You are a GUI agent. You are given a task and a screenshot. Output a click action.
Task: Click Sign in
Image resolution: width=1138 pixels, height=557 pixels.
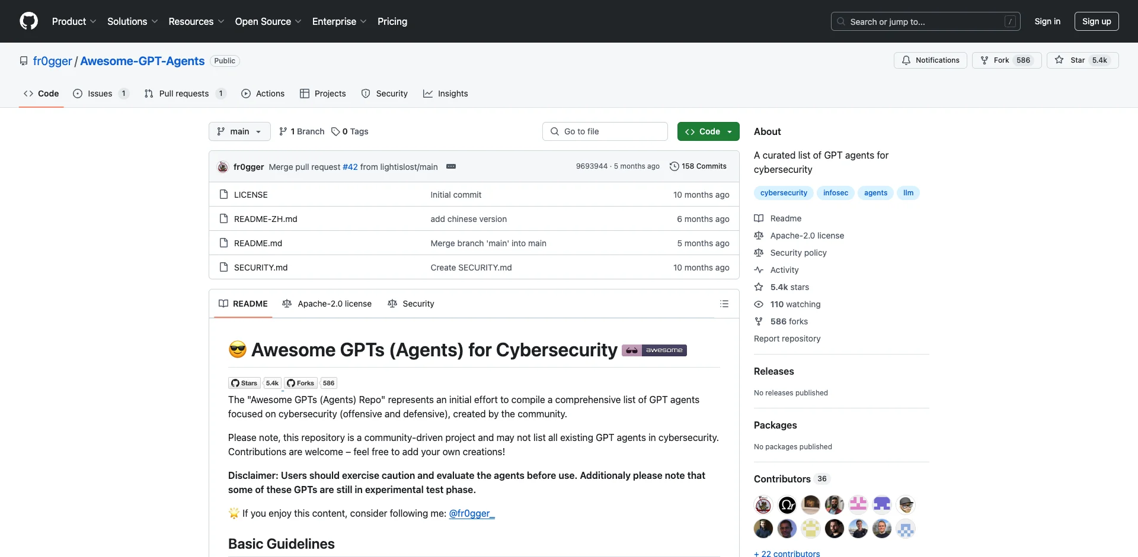[1047, 21]
